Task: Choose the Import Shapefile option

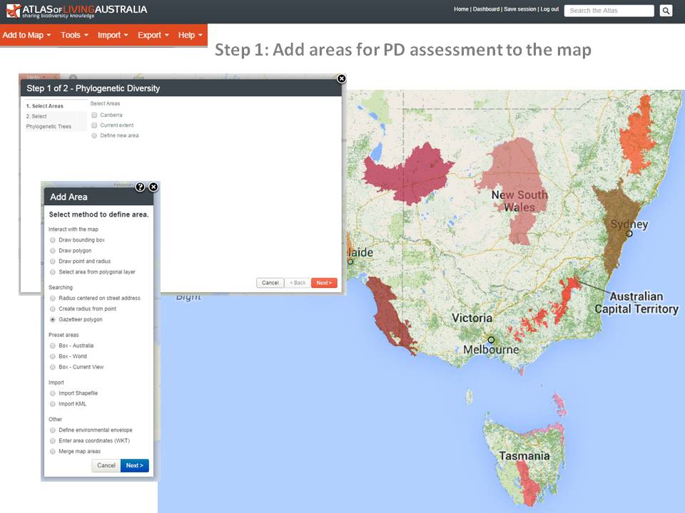Action: [53, 393]
